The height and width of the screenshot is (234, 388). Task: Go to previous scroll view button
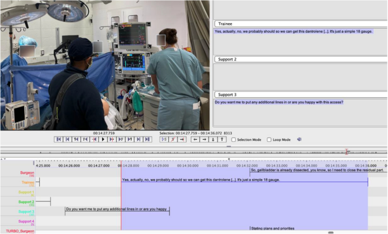pos(67,140)
